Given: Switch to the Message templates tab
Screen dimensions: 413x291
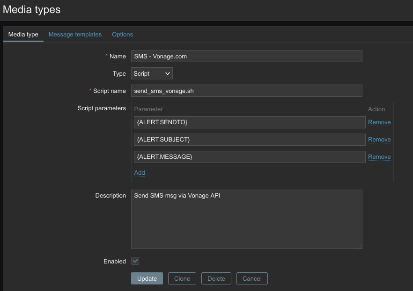Looking at the screenshot, I should pos(75,35).
